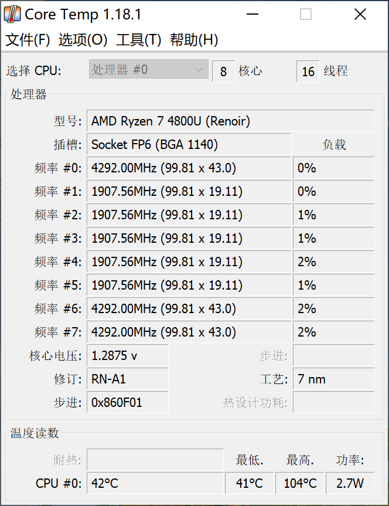The image size is (389, 506).
Task: Select the AMD Ryzen 7 4800U model field
Action: point(231,121)
